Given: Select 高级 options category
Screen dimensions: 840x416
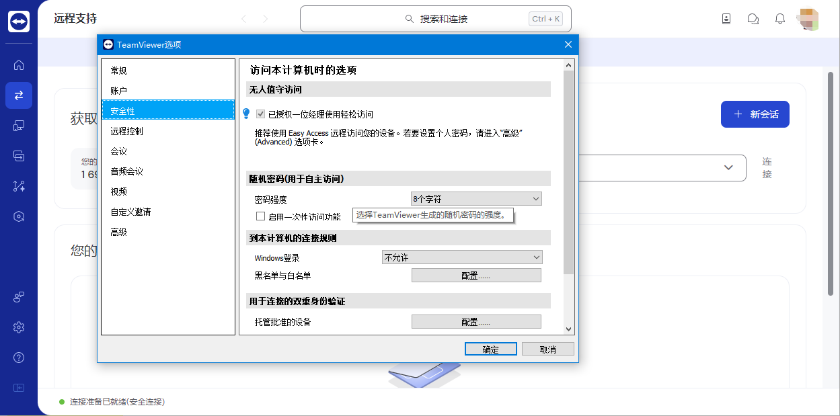Looking at the screenshot, I should pyautogui.click(x=168, y=232).
